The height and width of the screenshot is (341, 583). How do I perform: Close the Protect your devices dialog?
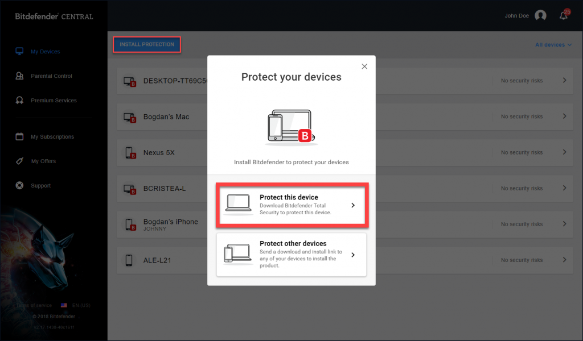pyautogui.click(x=364, y=66)
